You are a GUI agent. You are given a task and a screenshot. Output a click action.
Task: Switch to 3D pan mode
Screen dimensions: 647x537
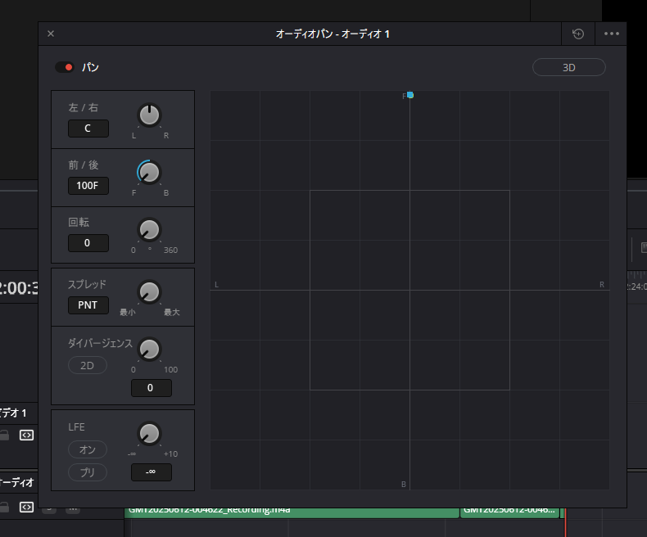click(x=568, y=67)
